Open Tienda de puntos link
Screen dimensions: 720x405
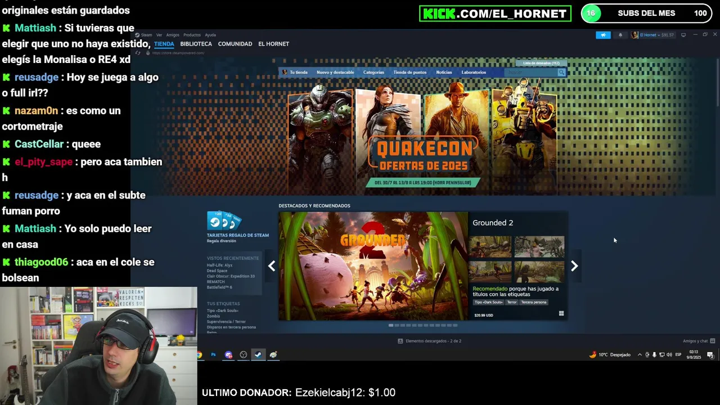pyautogui.click(x=409, y=72)
